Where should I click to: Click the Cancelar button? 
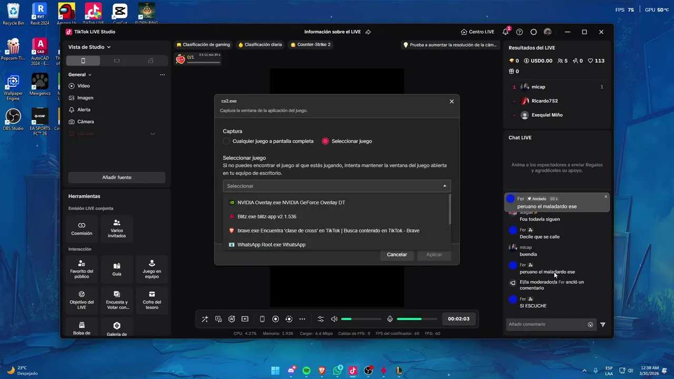pos(397,254)
